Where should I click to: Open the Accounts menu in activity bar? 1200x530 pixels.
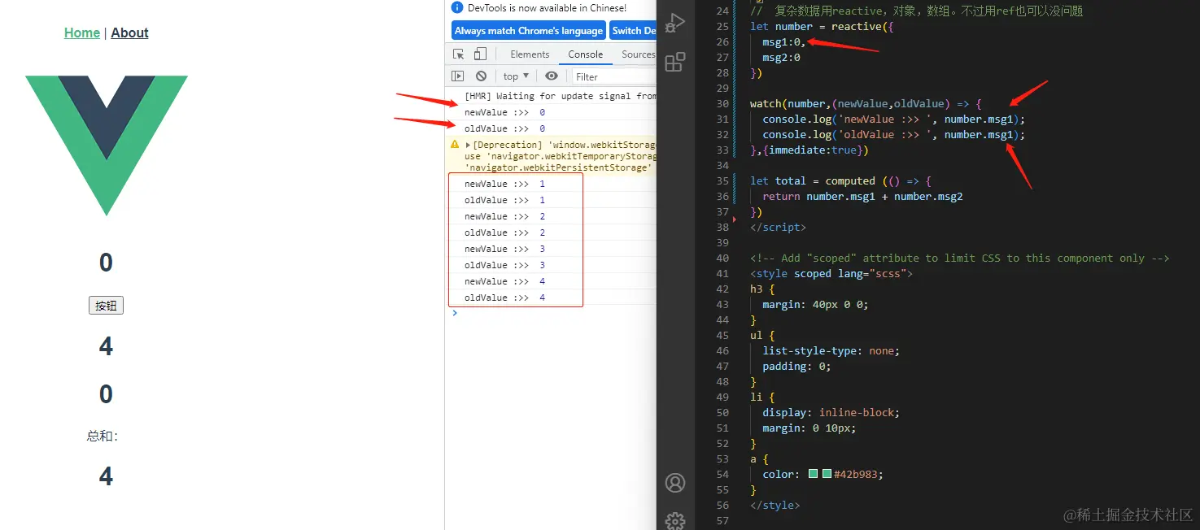pos(675,483)
